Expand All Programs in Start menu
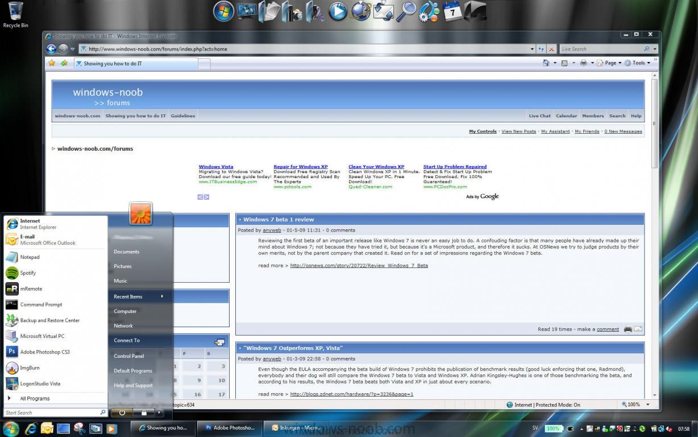This screenshot has width=698, height=437. [55, 399]
